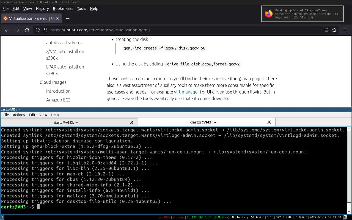The image size is (352, 220).
Task: Open the Firefox Help menu
Action: pos(94,9)
